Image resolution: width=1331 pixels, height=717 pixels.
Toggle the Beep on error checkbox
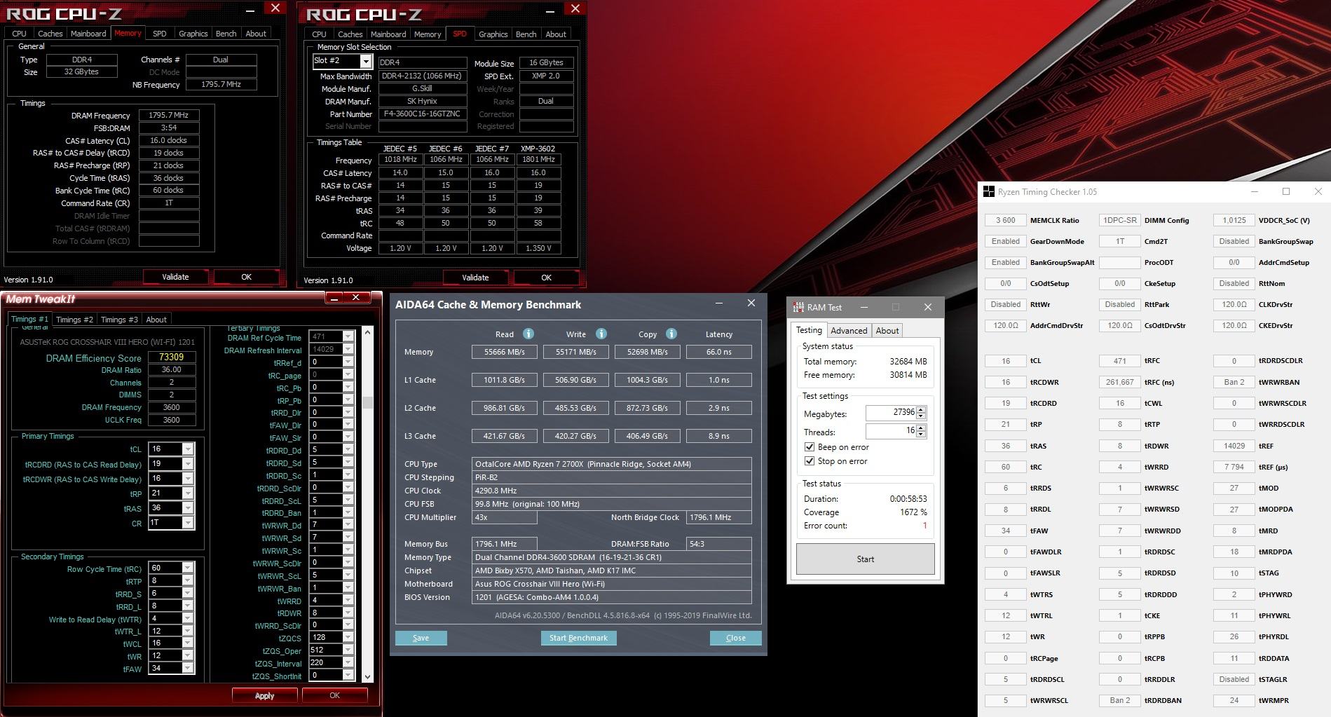(x=810, y=446)
